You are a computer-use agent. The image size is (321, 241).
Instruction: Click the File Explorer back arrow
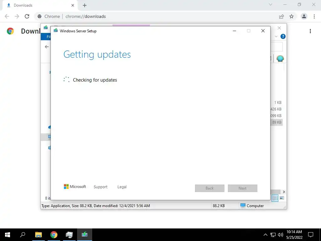click(x=47, y=47)
